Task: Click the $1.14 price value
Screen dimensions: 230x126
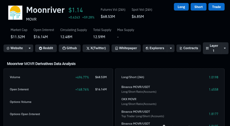Action: 76,10
